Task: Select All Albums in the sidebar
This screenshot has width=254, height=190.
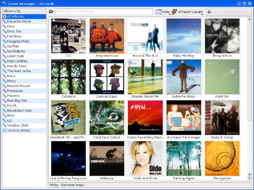Action: click(x=24, y=17)
